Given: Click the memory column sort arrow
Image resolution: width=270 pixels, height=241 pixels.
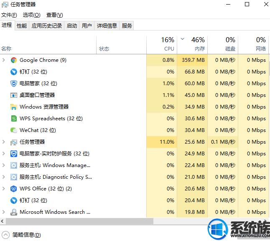Looking at the screenshot, I should [182, 39].
